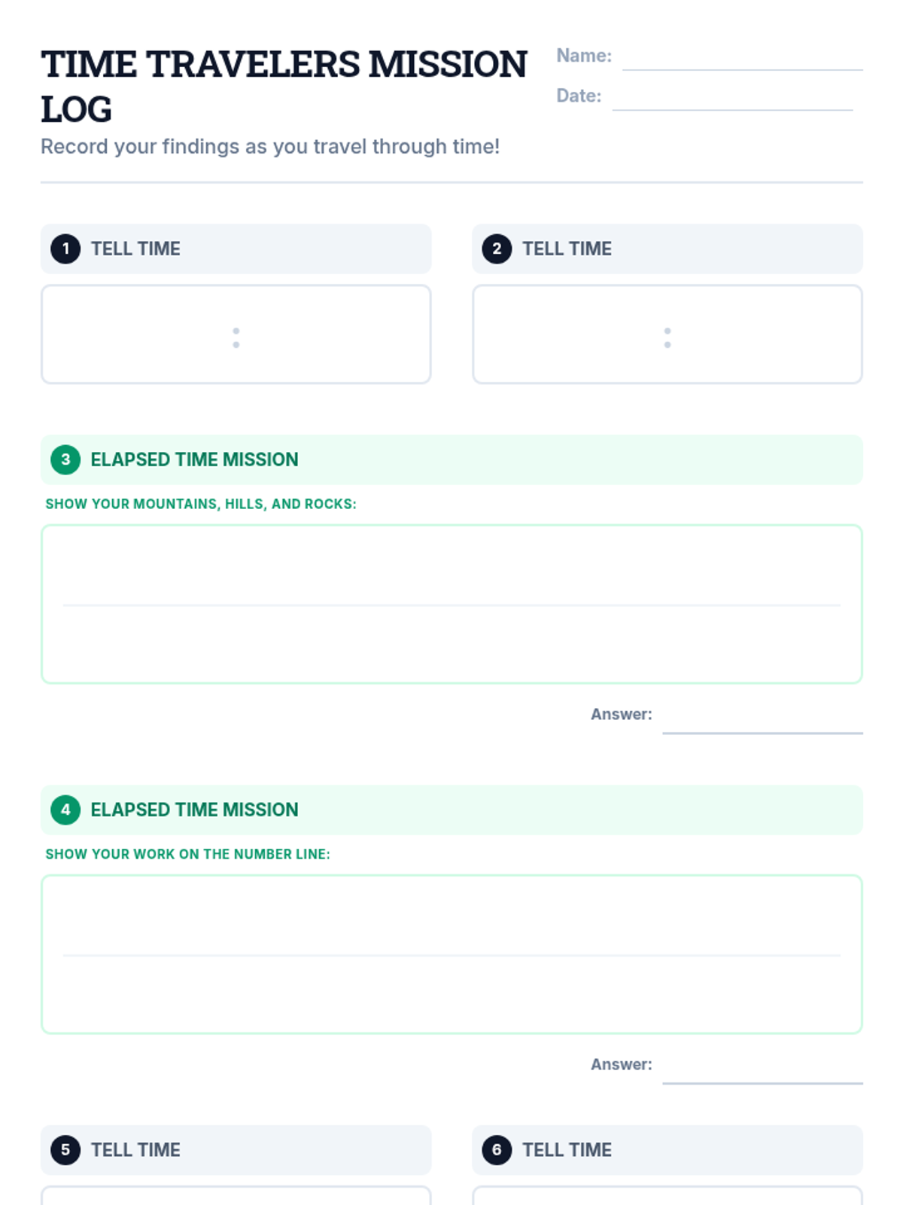
Task: Click the number 1 badge icon
Action: click(x=65, y=249)
